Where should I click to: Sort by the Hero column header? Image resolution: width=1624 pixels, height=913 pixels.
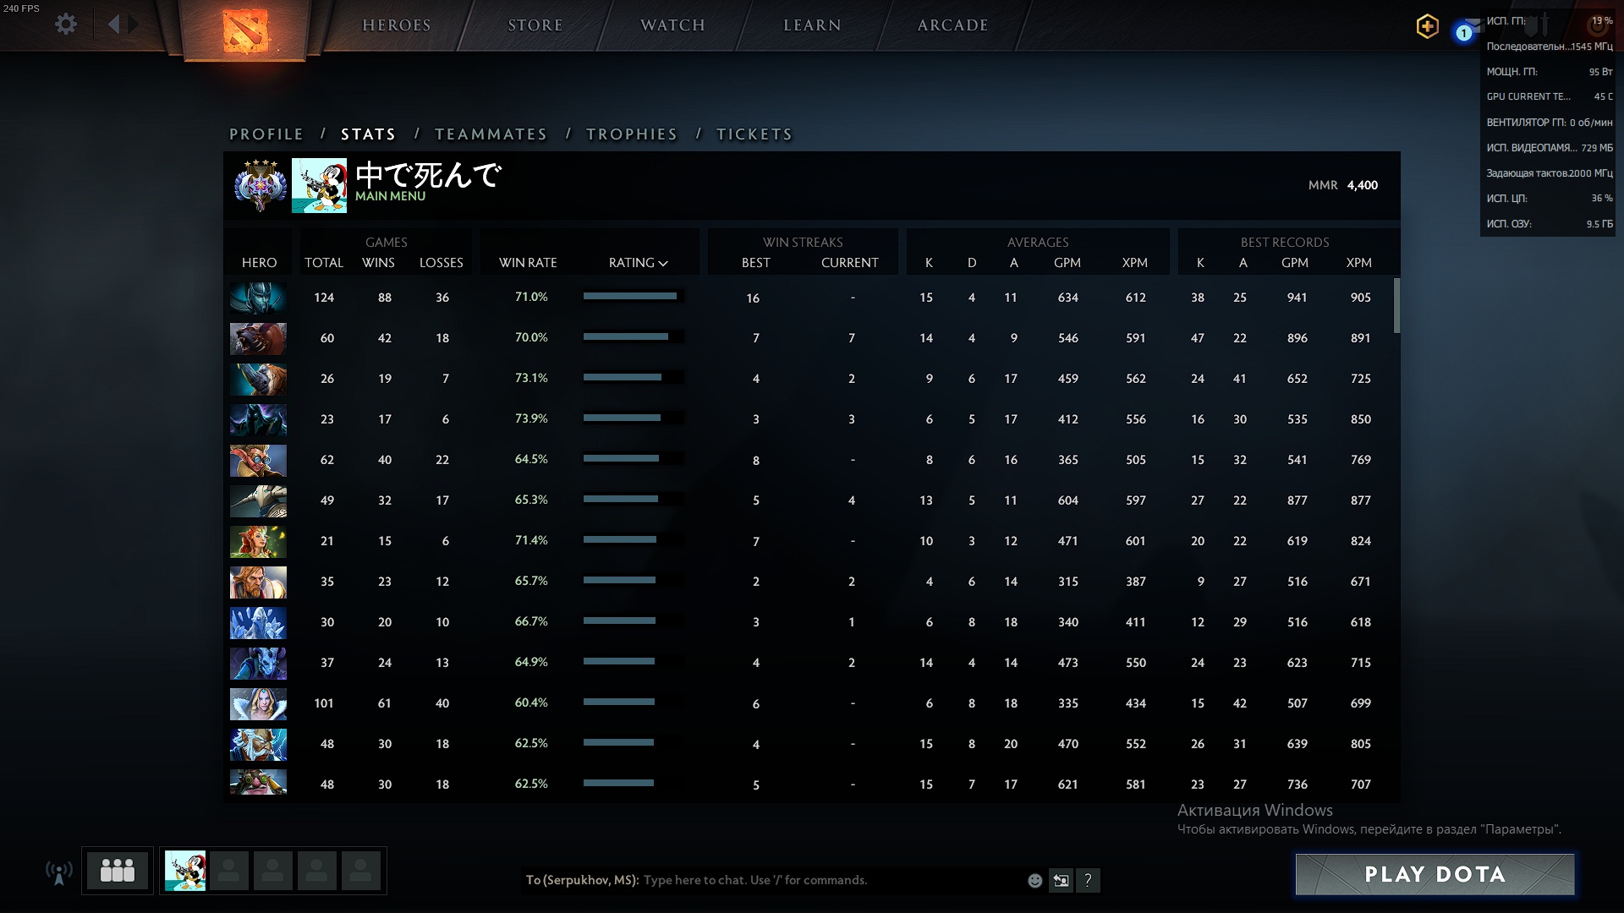pos(259,263)
